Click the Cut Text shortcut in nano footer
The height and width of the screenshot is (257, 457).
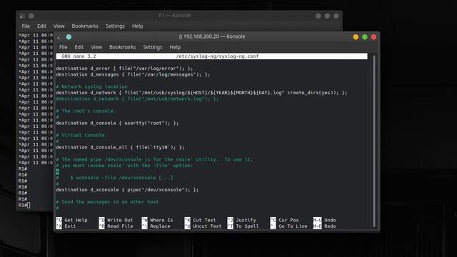(x=200, y=220)
